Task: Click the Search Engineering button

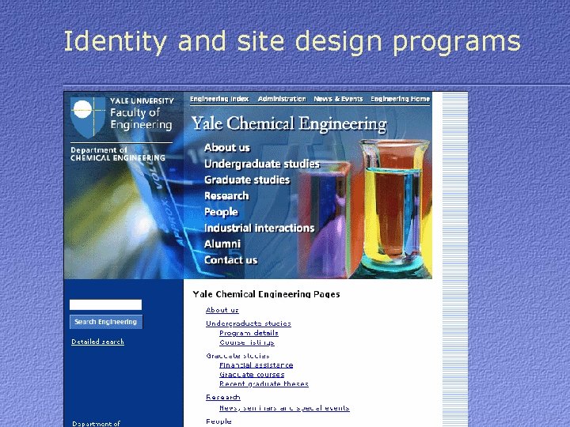Action: click(106, 322)
